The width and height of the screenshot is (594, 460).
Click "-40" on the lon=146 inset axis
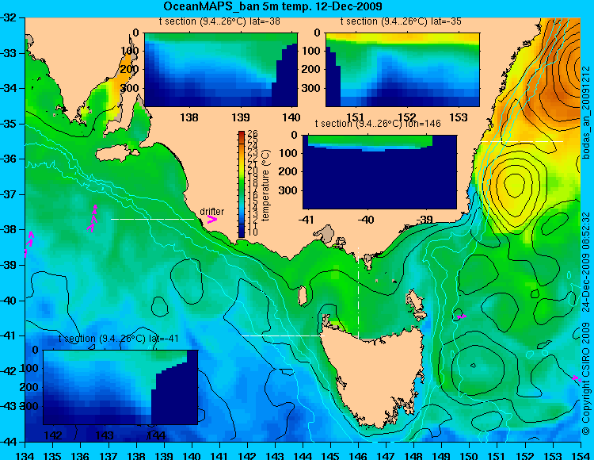pyautogui.click(x=366, y=220)
